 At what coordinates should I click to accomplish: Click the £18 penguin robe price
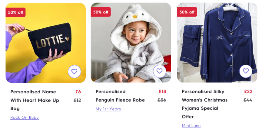tap(162, 92)
